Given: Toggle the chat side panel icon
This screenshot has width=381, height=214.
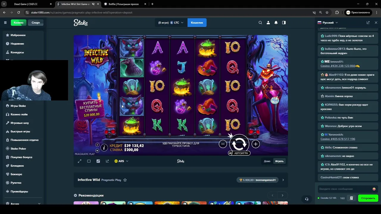Looking at the screenshot, I should coord(284,23).
